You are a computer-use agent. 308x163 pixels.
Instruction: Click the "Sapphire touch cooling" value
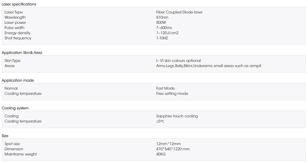click(177, 116)
